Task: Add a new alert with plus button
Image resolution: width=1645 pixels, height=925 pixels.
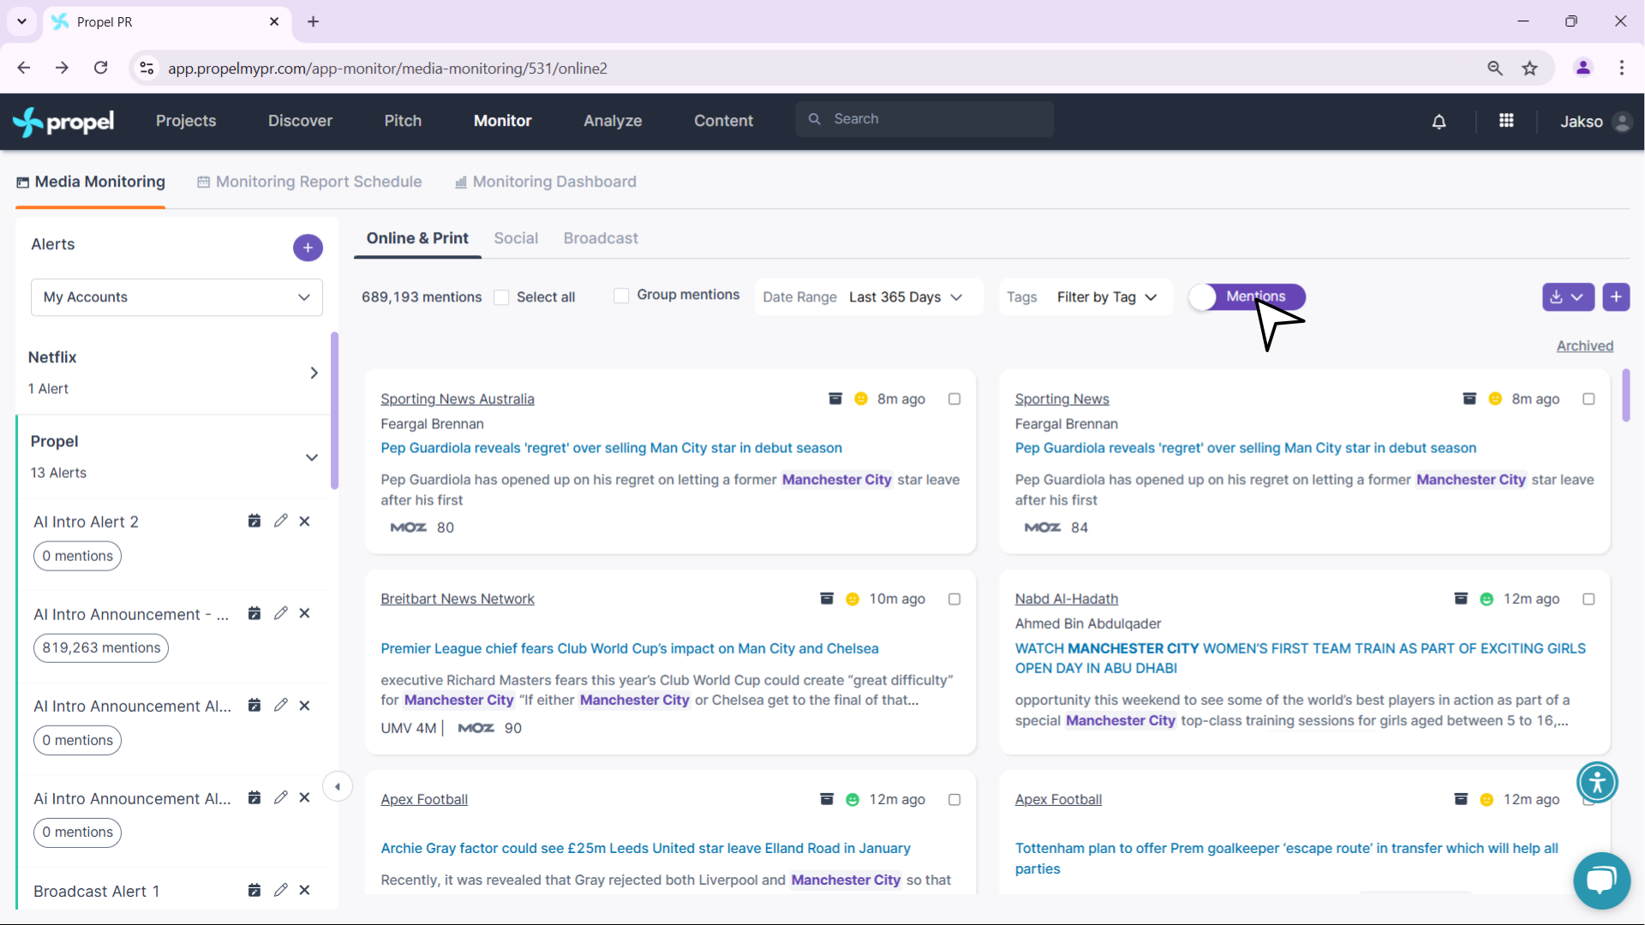Action: [x=308, y=248]
